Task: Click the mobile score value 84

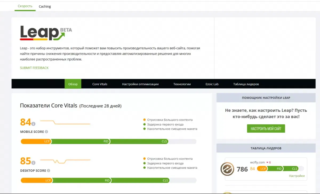Action: coord(26,122)
